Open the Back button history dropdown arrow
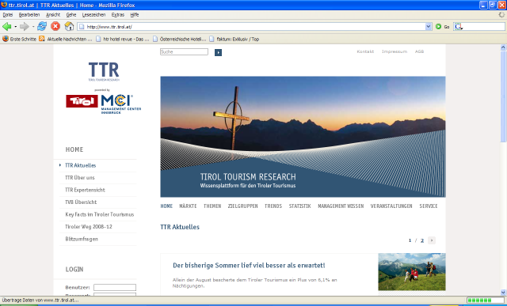The image size is (507, 306). tap(15, 27)
